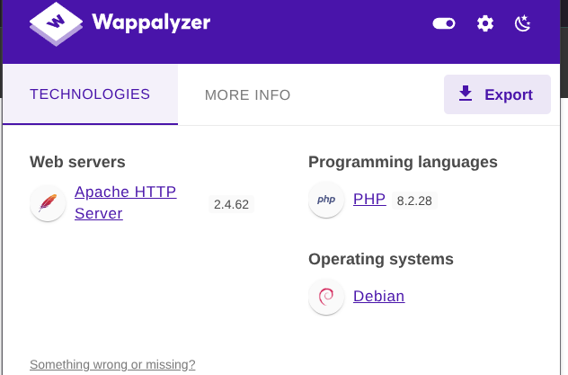568x375 pixels.
Task: Click the 2.4.62 version badge
Action: 231,204
